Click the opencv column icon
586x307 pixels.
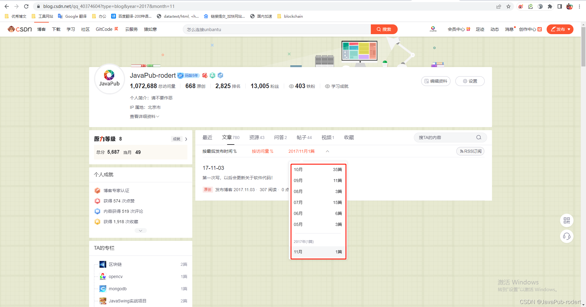click(x=103, y=276)
